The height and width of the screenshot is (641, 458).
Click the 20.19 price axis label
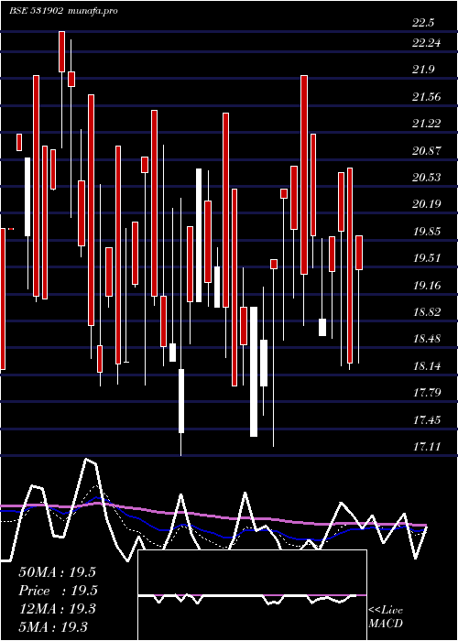coord(427,204)
